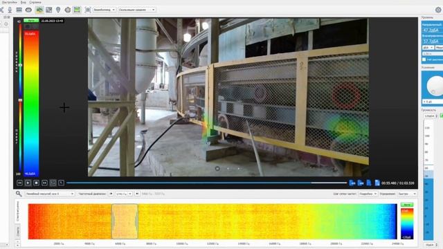Click the toolbar icon right of the microphone
Viewport: 443px width, 249px height.
[x=19, y=10]
